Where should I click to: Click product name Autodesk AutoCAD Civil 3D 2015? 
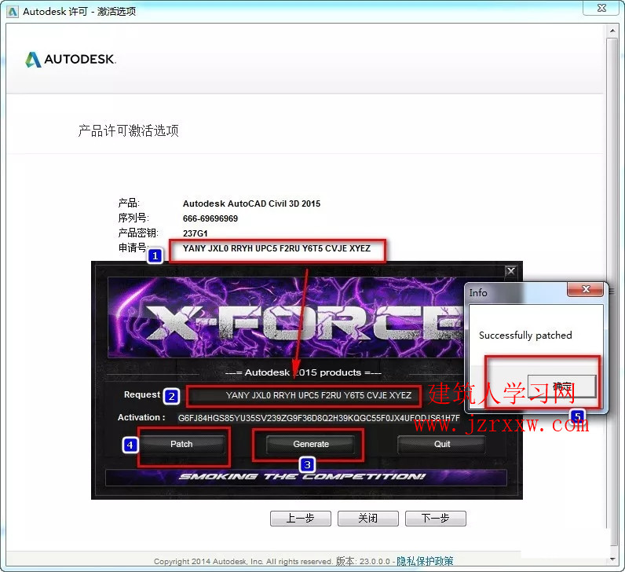(251, 203)
